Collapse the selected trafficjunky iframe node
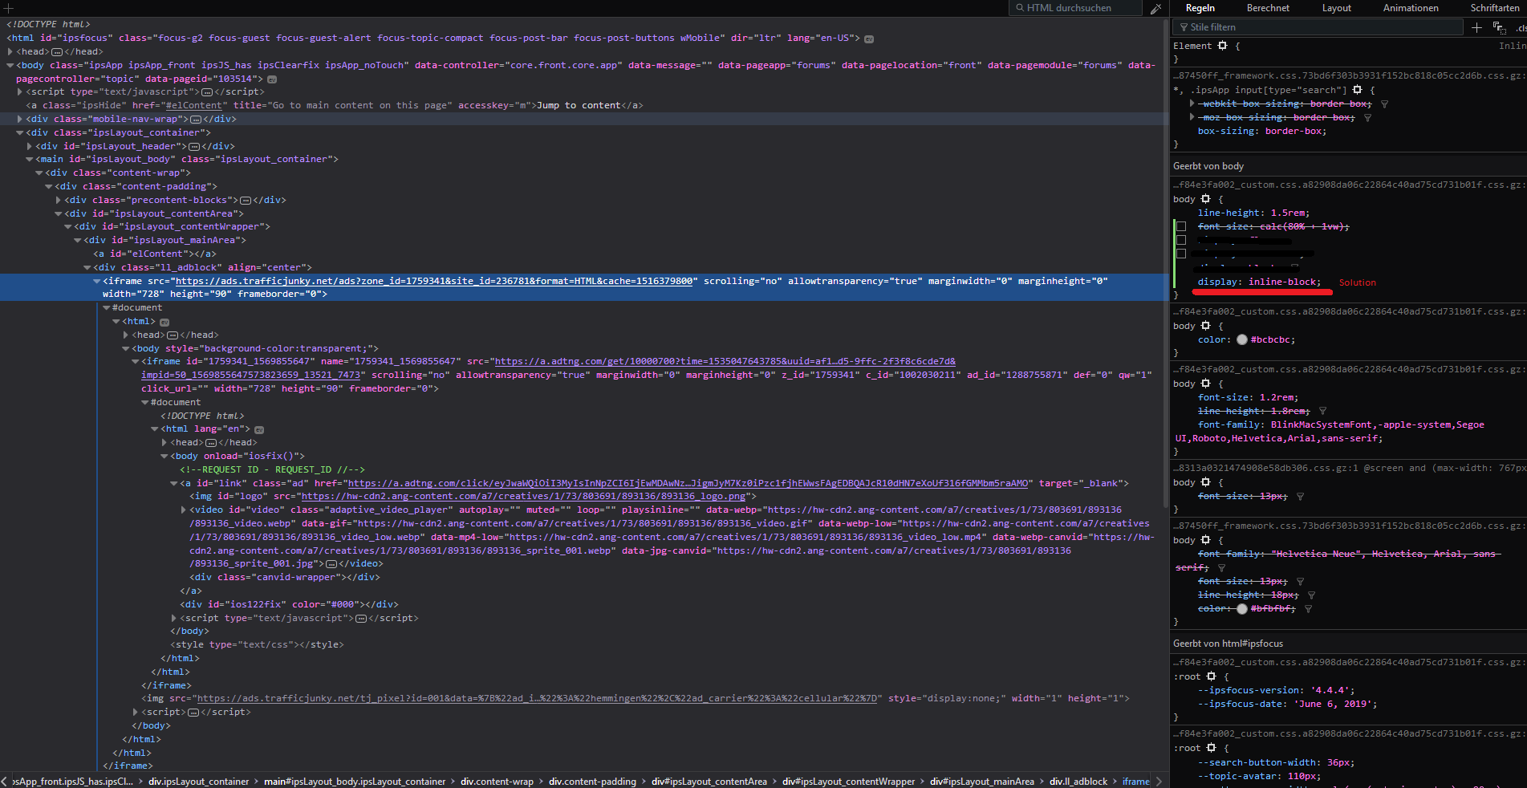1527x788 pixels. click(x=97, y=282)
